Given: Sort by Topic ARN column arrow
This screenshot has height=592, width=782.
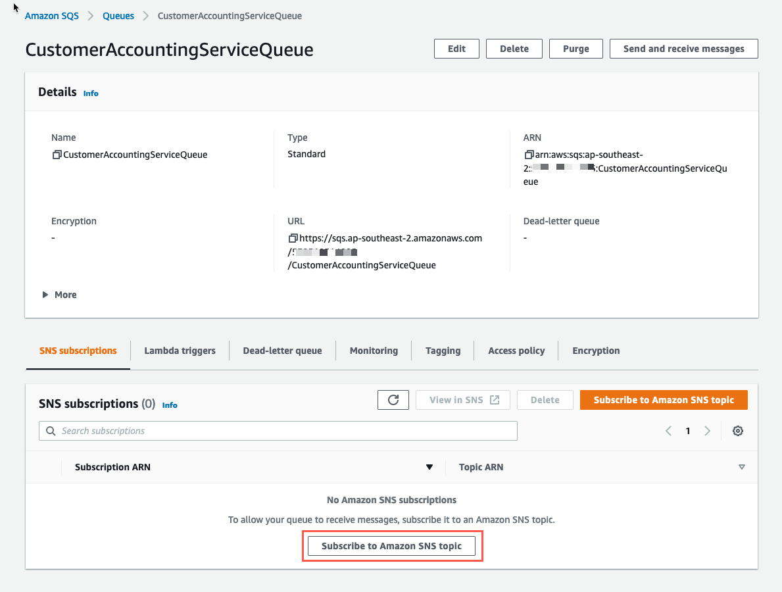Looking at the screenshot, I should [x=742, y=467].
